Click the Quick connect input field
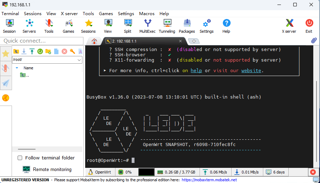Image resolution: width=320 pixels, height=183 pixels. (42, 41)
